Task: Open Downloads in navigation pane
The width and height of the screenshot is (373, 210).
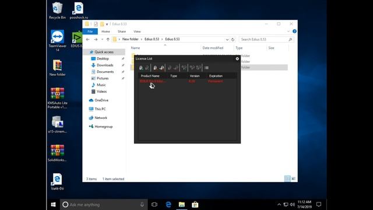Action: click(x=105, y=65)
